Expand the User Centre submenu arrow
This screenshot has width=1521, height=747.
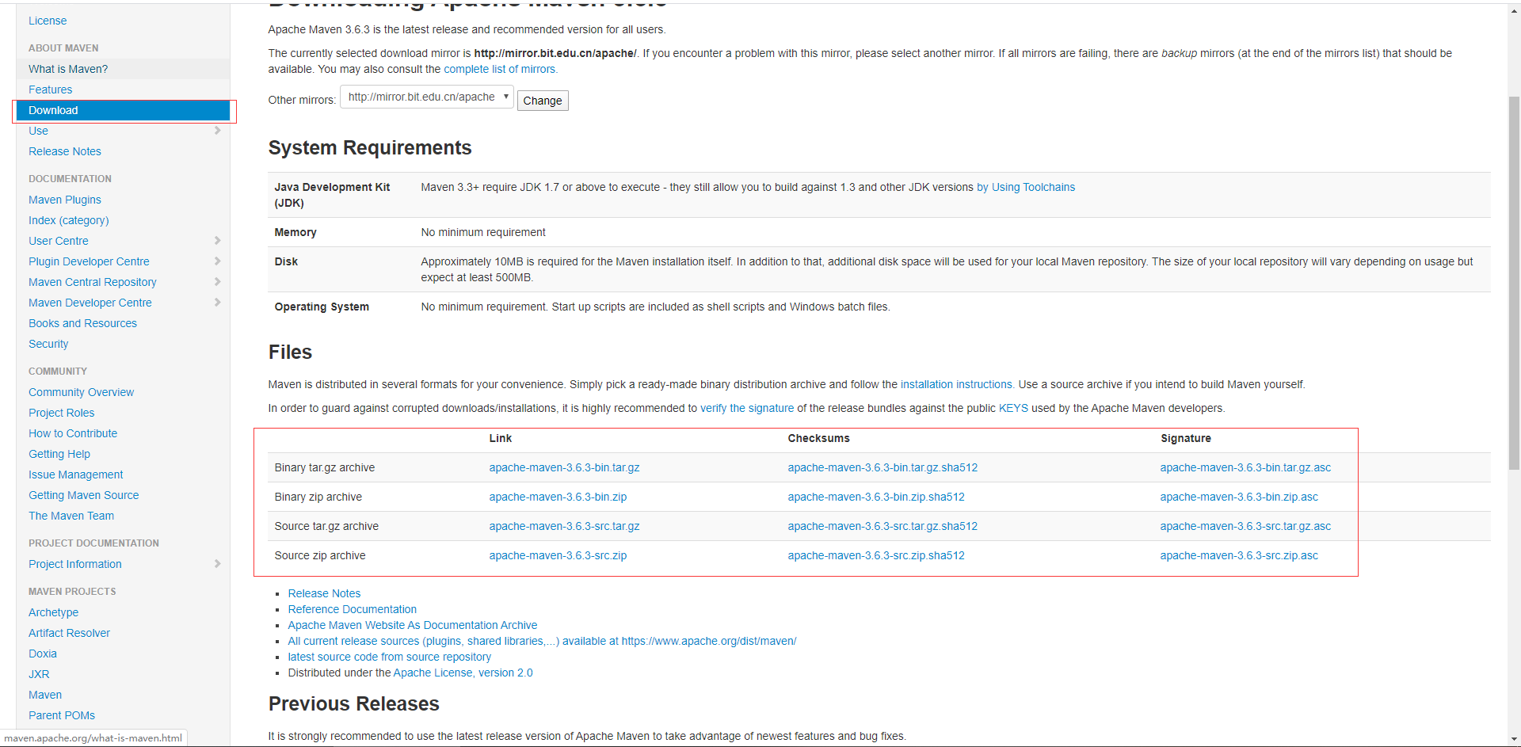217,241
